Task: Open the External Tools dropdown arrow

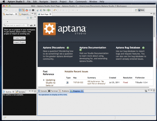Action: click(56, 10)
